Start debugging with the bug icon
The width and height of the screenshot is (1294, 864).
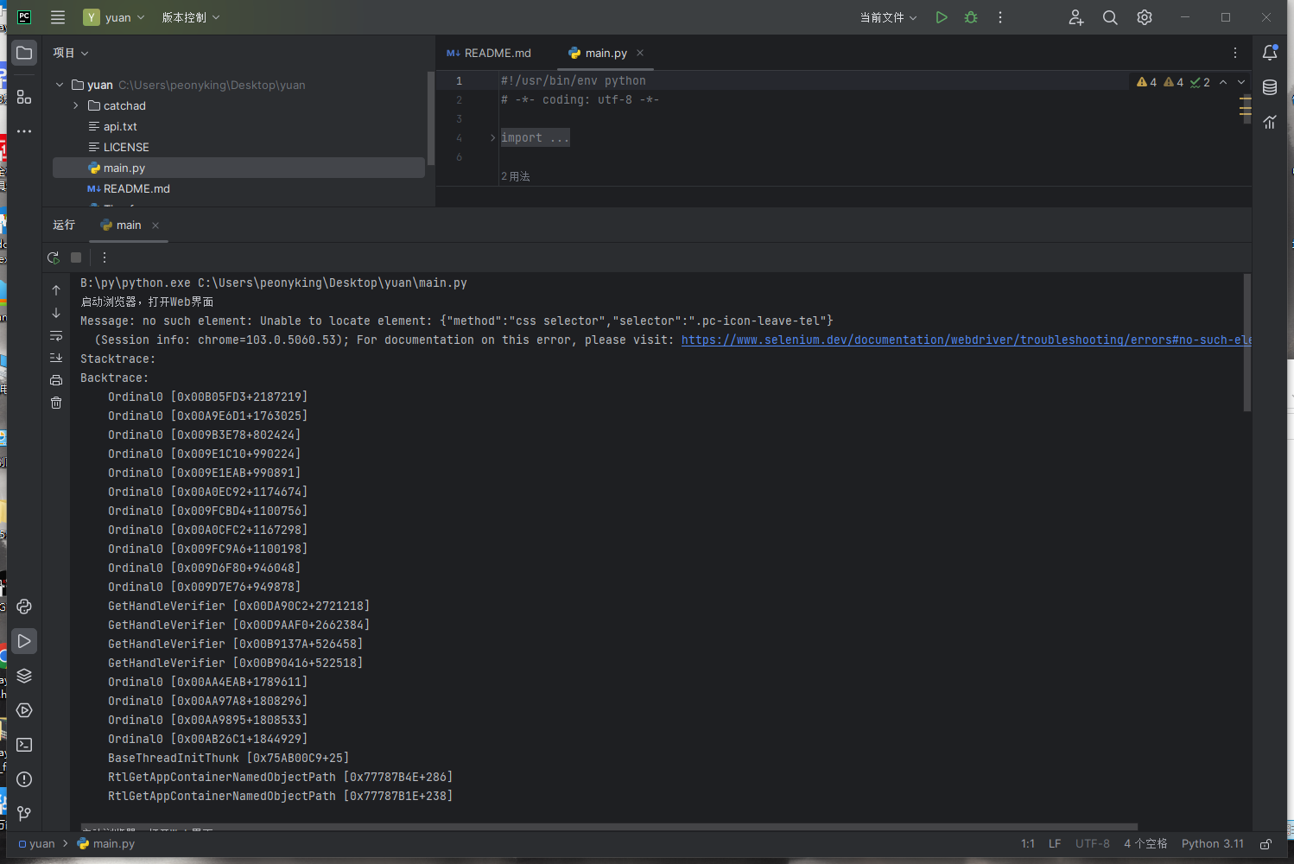tap(970, 16)
